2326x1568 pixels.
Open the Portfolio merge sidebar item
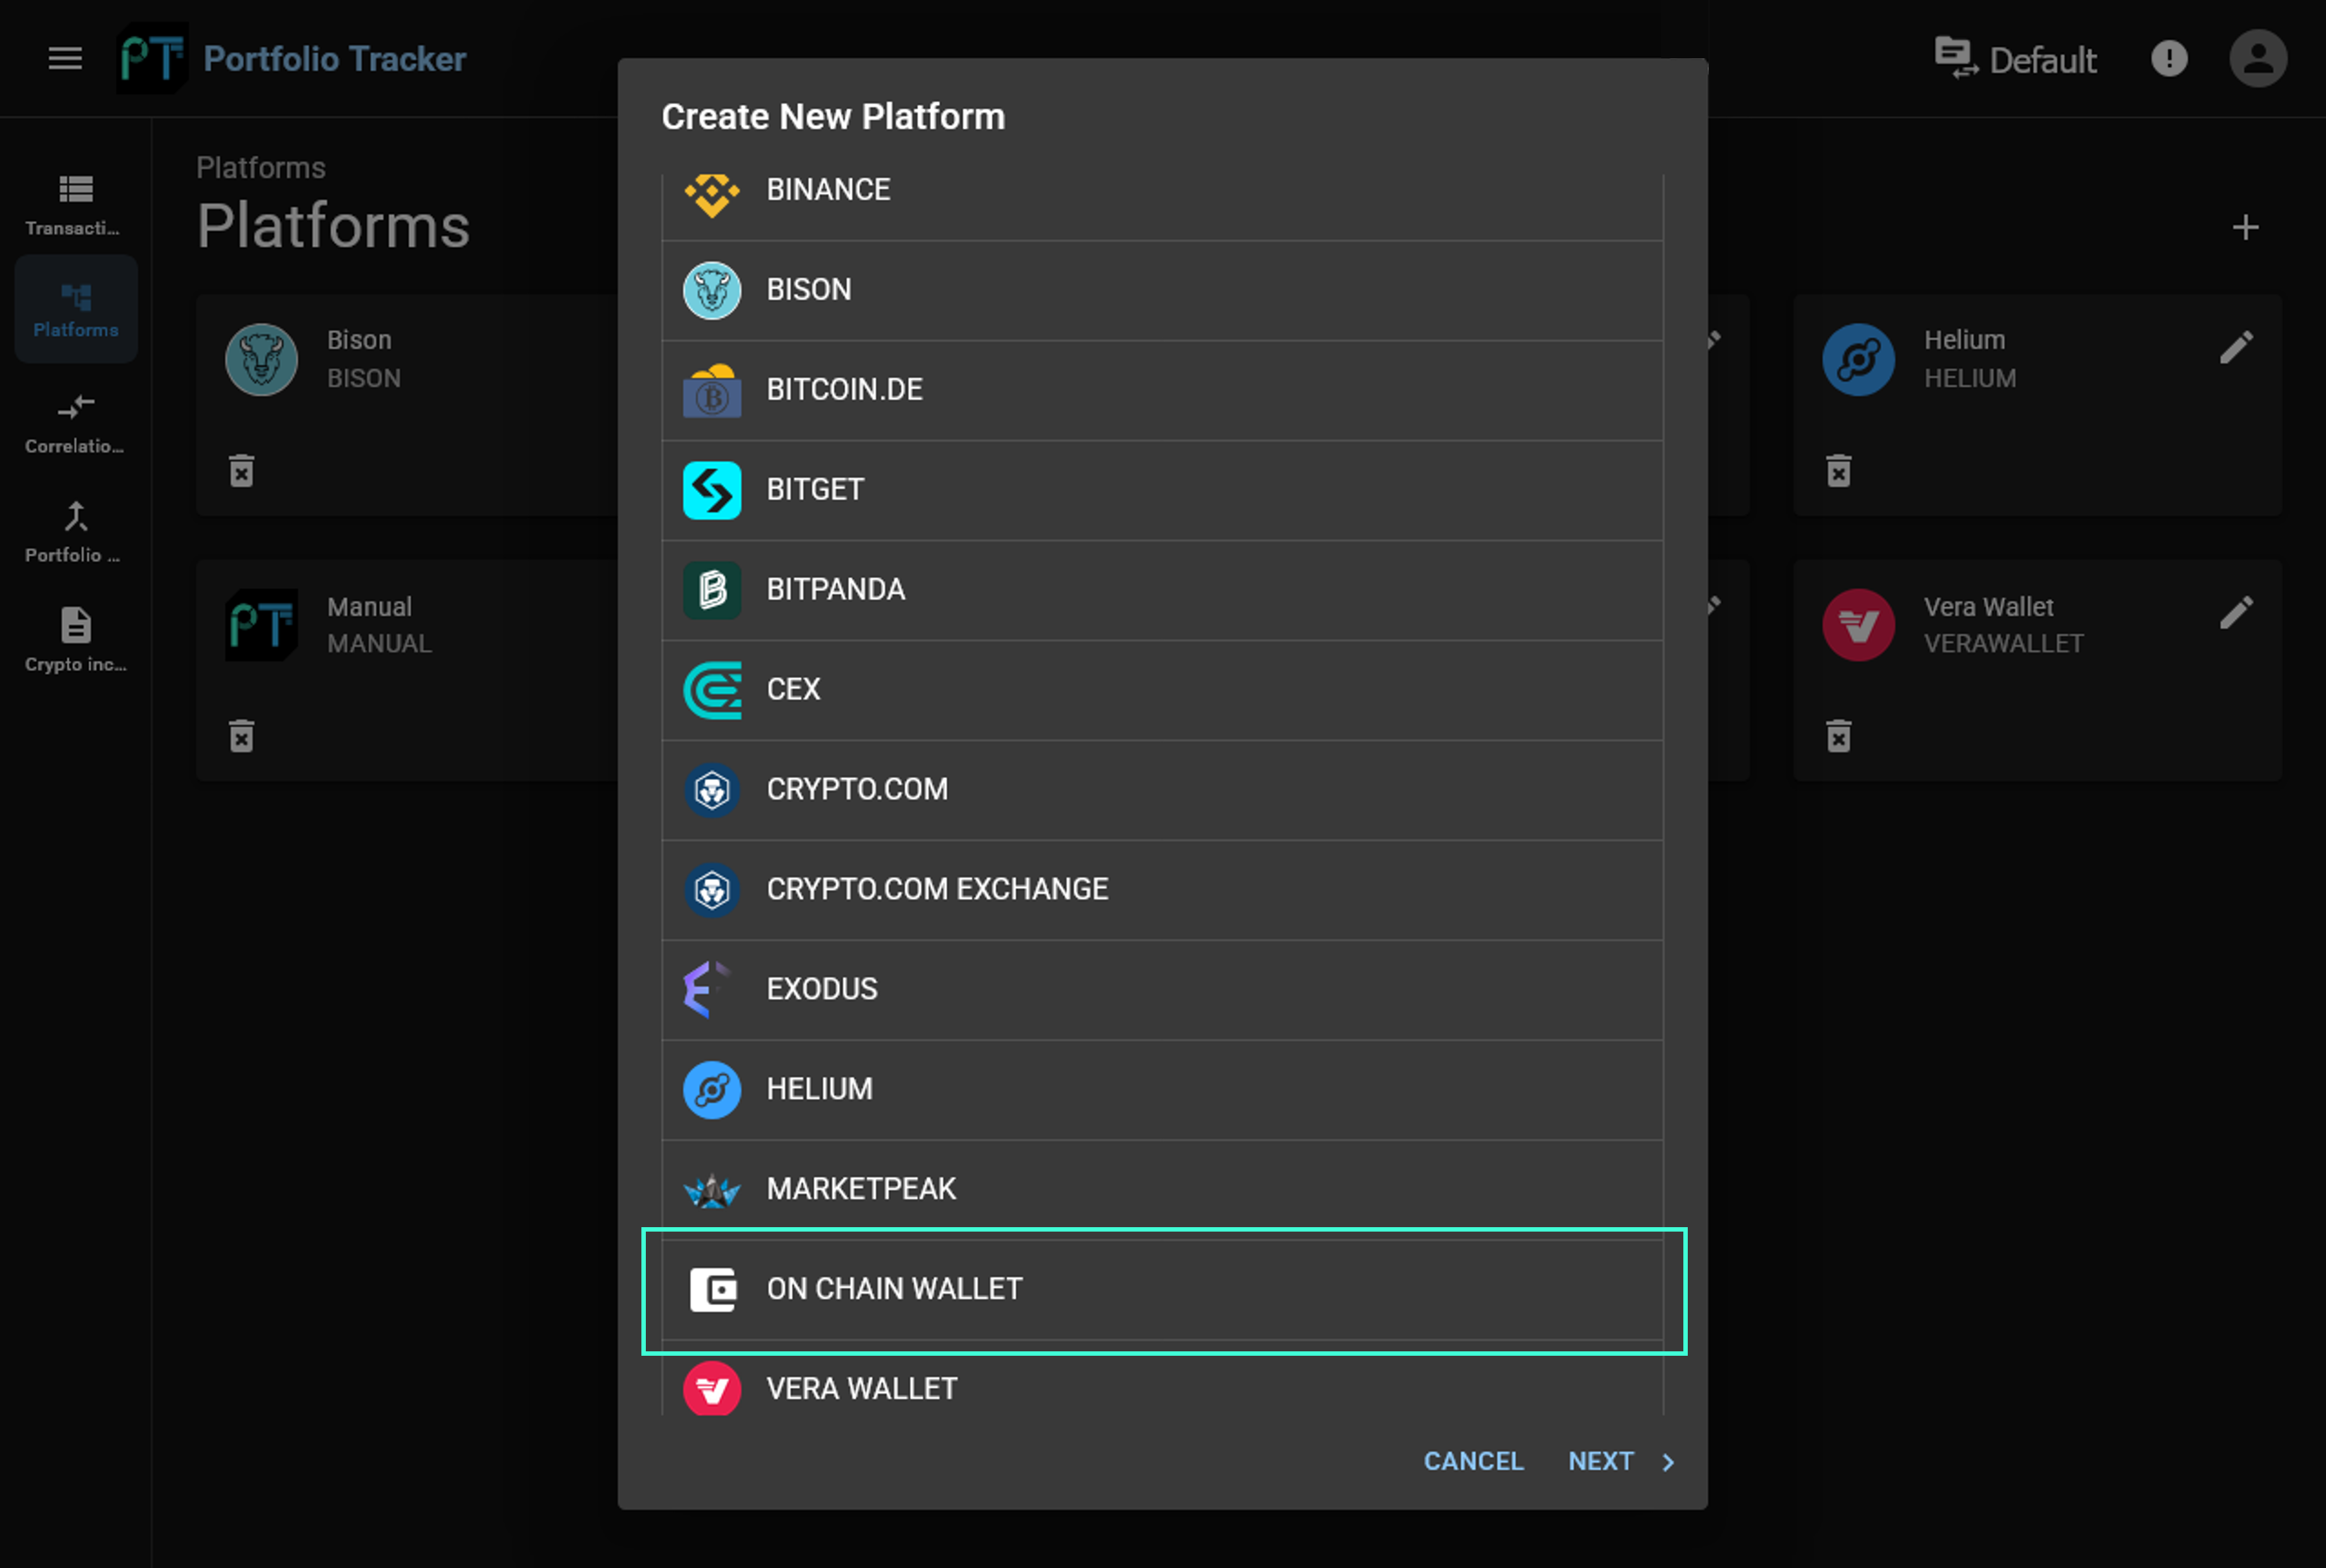(x=76, y=533)
